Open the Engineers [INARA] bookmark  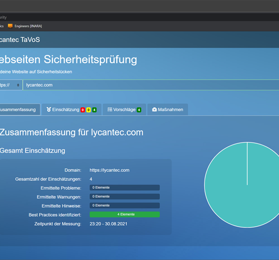[25, 26]
